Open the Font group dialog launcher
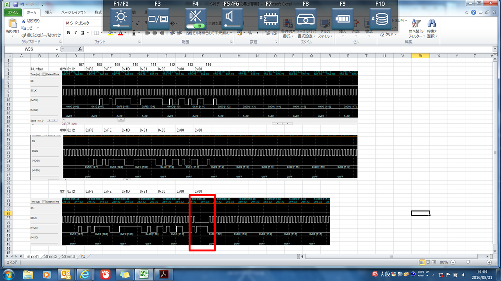This screenshot has width=501, height=281. (x=139, y=42)
